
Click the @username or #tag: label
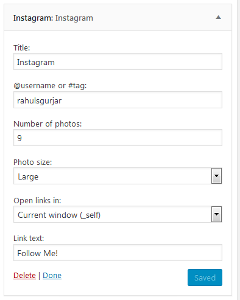click(x=50, y=86)
